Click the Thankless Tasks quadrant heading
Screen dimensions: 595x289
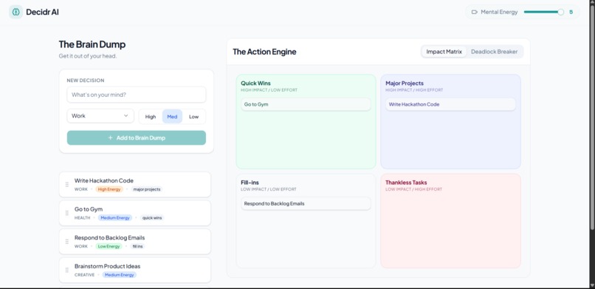click(x=406, y=183)
